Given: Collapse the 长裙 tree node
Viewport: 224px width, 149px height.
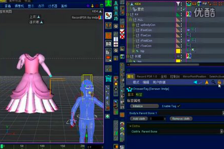Looking at the screenshot, I should (x=128, y=56).
